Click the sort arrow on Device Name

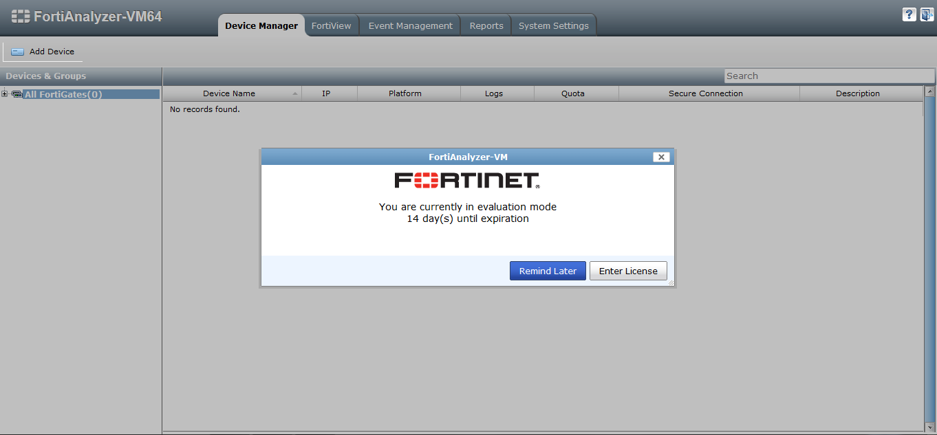pyautogui.click(x=295, y=93)
